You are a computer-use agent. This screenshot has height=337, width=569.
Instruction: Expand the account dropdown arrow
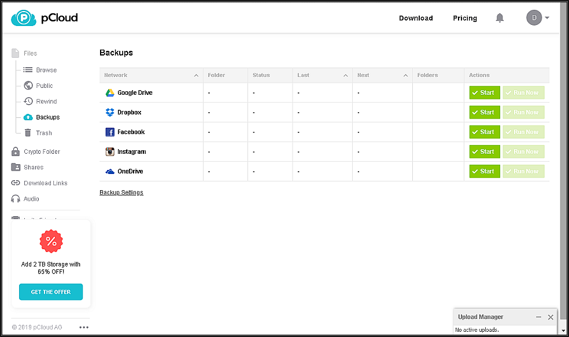[547, 18]
